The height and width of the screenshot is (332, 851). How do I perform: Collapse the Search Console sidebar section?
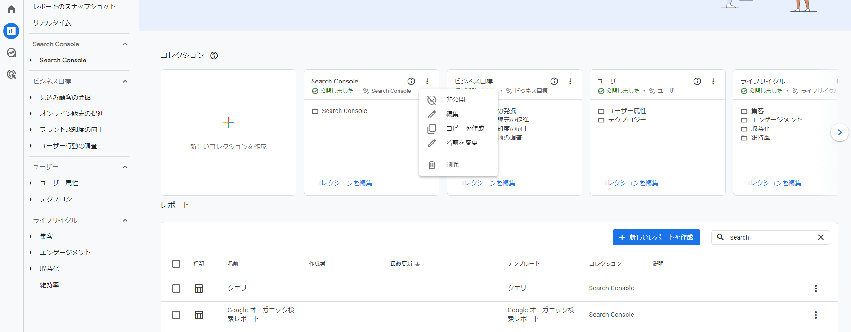click(125, 44)
